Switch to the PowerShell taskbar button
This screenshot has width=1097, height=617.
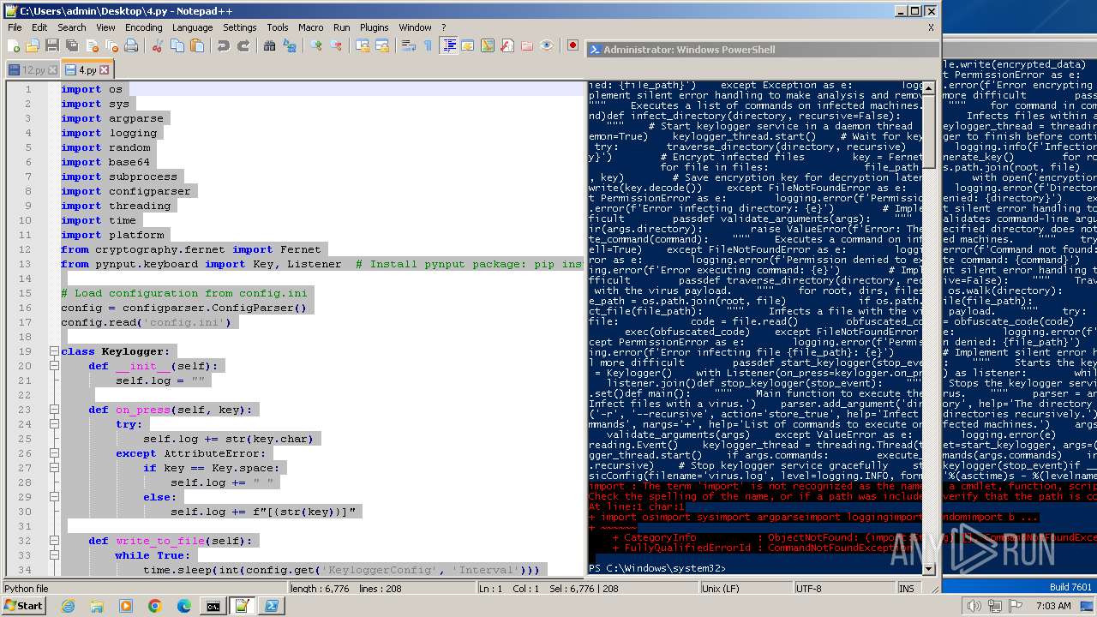pos(272,606)
